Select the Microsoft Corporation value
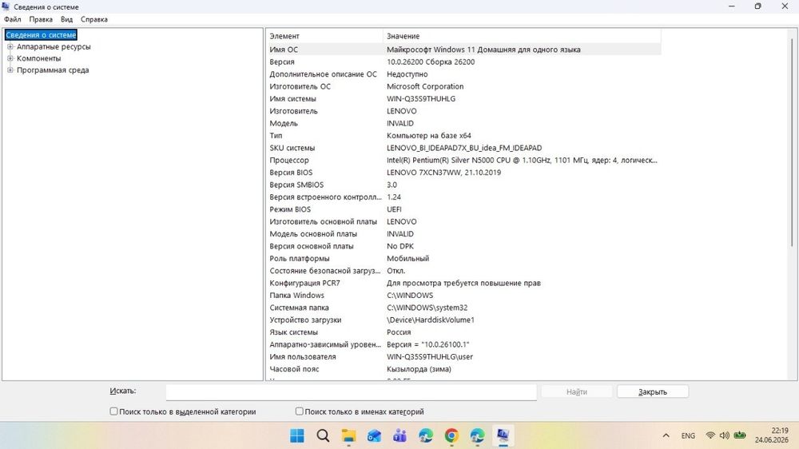799x449 pixels. [x=425, y=86]
